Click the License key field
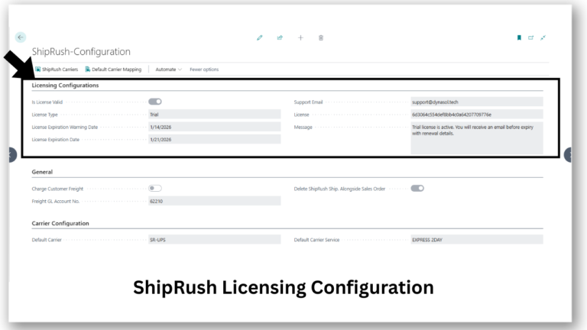 (x=477, y=115)
